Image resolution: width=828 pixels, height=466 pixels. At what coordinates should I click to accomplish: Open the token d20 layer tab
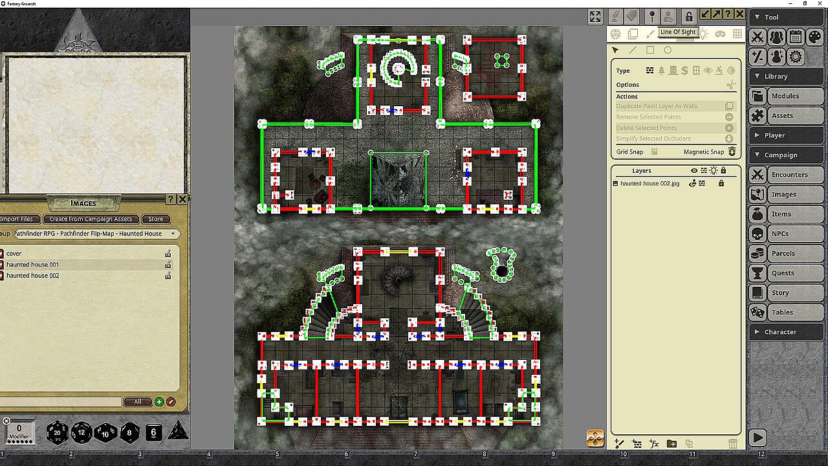tap(616, 34)
